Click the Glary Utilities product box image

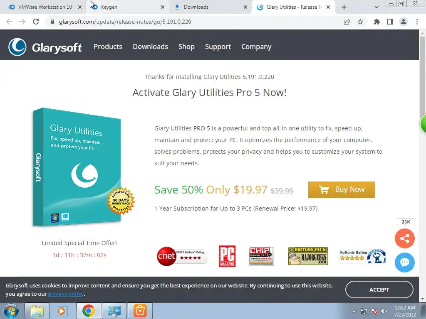(82, 167)
